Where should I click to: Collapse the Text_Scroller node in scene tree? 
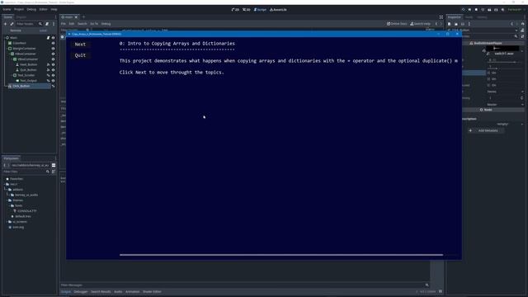pos(12,75)
